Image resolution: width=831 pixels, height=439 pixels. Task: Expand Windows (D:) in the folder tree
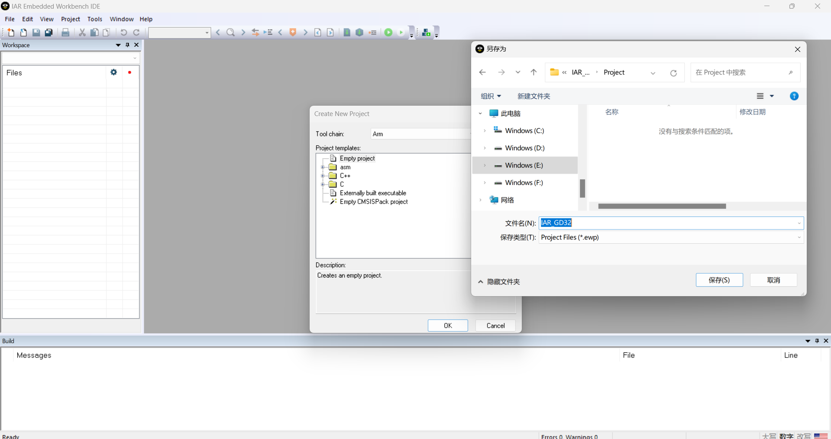click(x=485, y=148)
